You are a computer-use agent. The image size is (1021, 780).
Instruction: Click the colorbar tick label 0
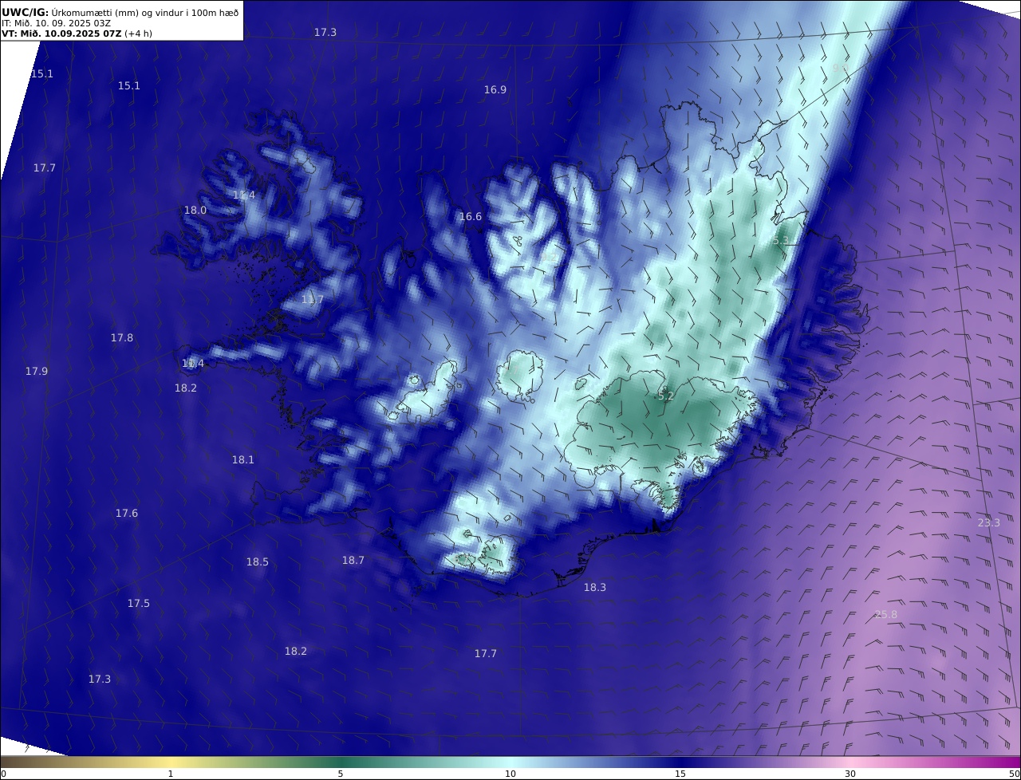(x=3, y=774)
